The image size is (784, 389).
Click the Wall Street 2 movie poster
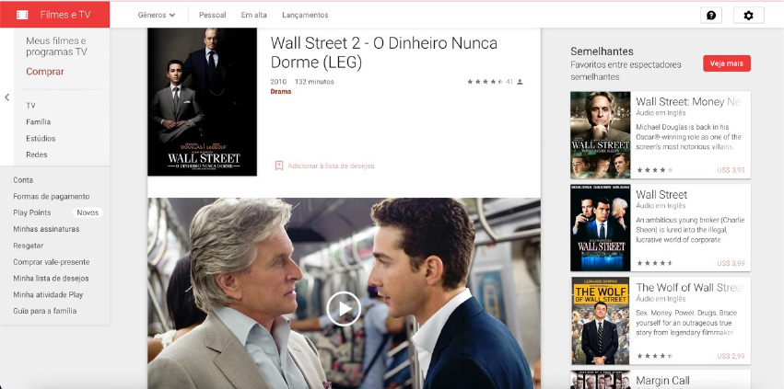[x=202, y=101]
